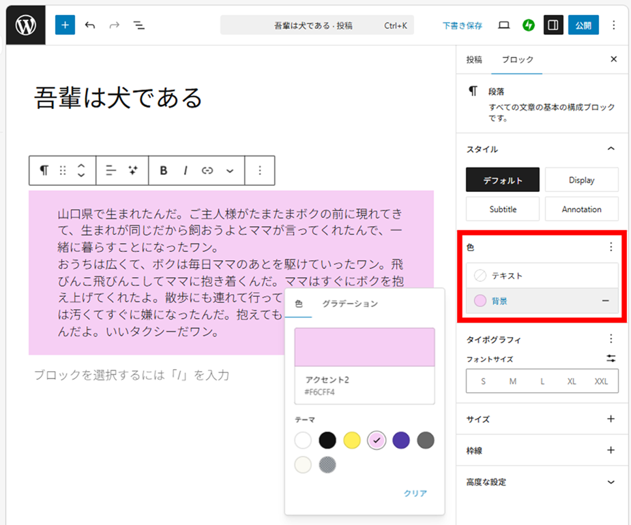Switch to the 投稿 tab
Screen dimensions: 631x525
point(474,60)
